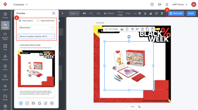The image size is (198, 110).
Task: Open the more options ellipsis in toolbar
Action: (x=135, y=13)
